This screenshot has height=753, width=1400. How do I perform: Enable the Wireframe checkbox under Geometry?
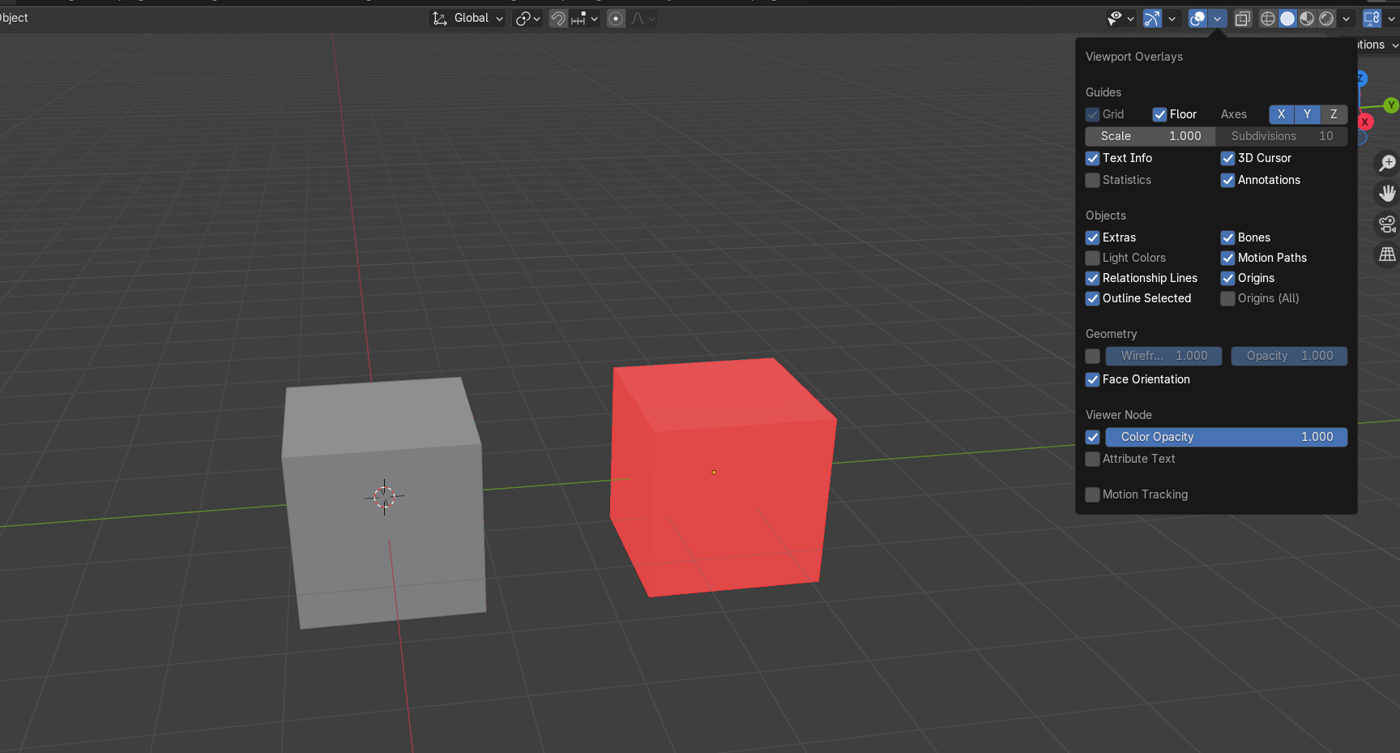click(x=1092, y=356)
